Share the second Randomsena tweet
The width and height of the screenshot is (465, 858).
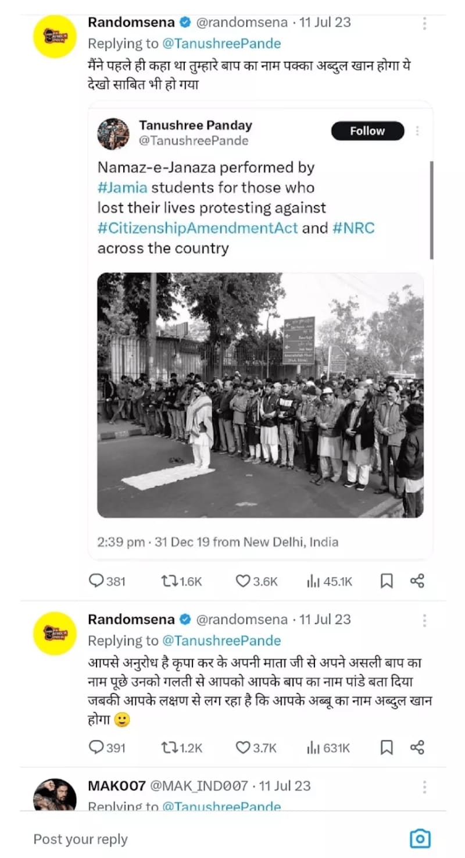pyautogui.click(x=417, y=747)
